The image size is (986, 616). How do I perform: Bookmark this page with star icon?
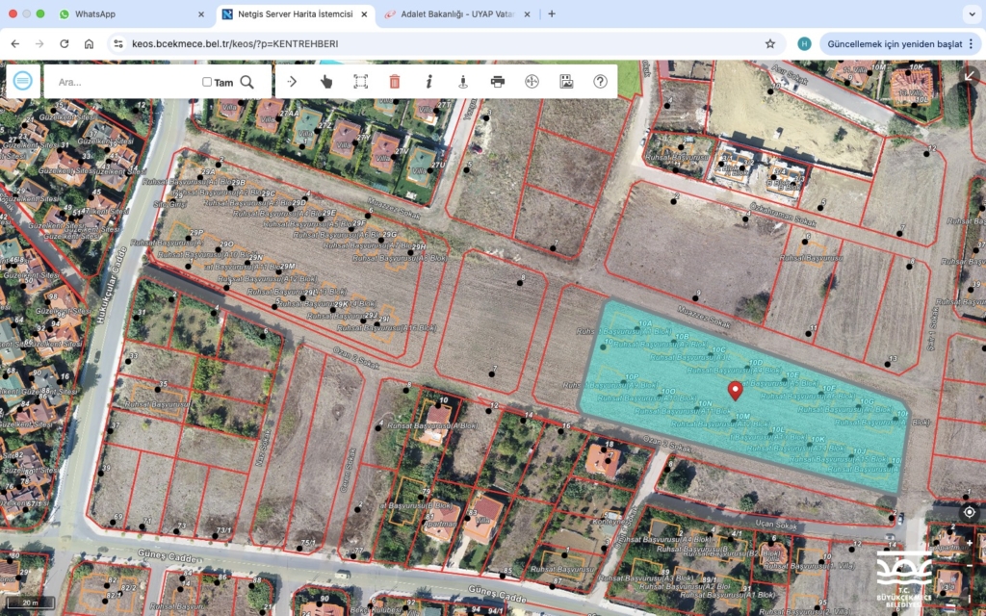pyautogui.click(x=770, y=44)
